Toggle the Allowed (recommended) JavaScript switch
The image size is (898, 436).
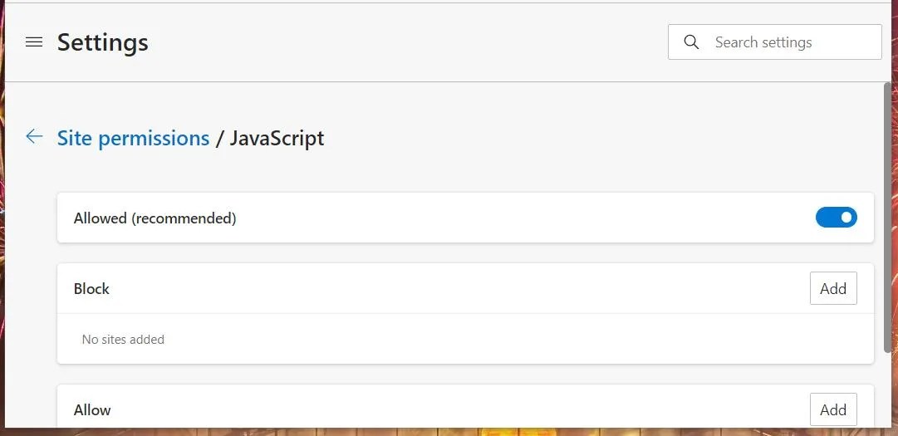pyautogui.click(x=836, y=218)
